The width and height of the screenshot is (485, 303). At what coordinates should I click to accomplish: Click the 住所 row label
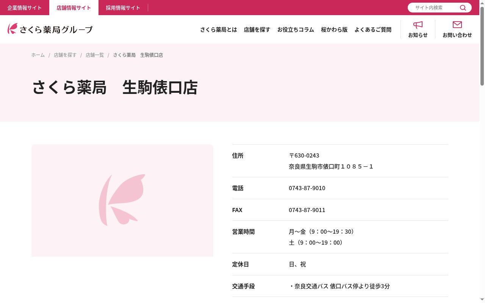(238, 156)
